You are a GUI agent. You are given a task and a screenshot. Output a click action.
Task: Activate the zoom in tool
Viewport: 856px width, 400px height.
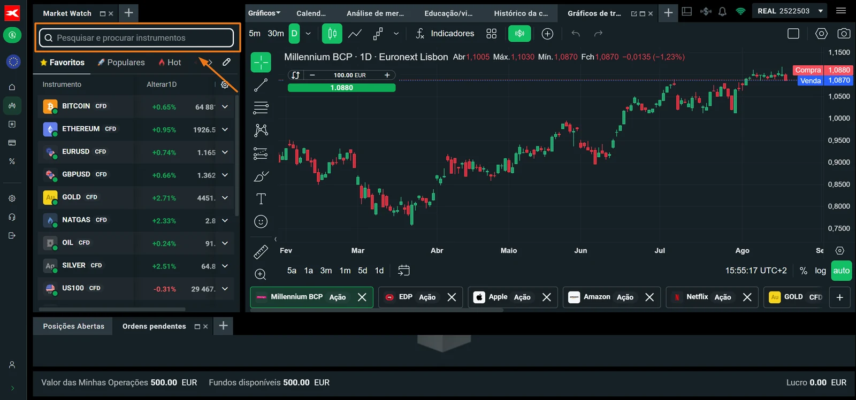261,274
